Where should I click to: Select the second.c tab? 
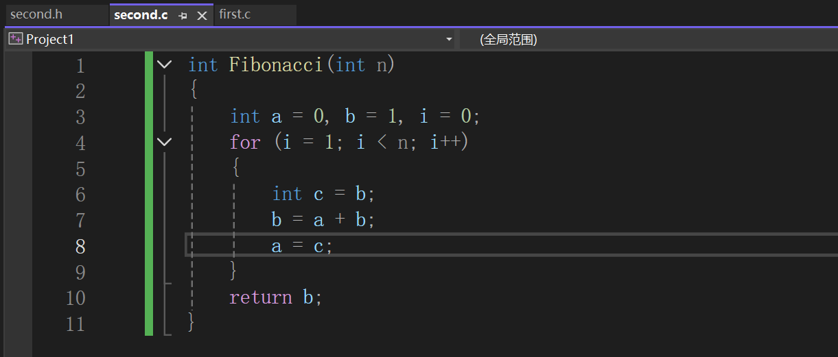tap(141, 15)
